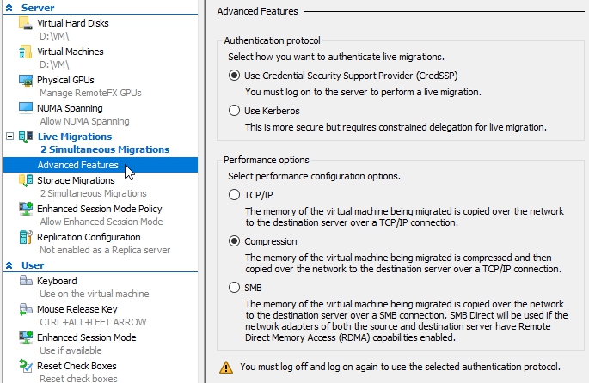Select the Compression performance option
The height and width of the screenshot is (383, 589).
point(235,241)
